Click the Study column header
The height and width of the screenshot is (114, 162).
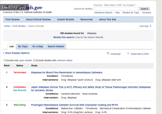(34, 66)
